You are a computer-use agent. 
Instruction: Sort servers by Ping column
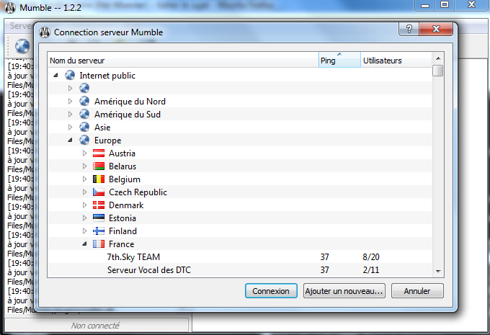(x=339, y=60)
